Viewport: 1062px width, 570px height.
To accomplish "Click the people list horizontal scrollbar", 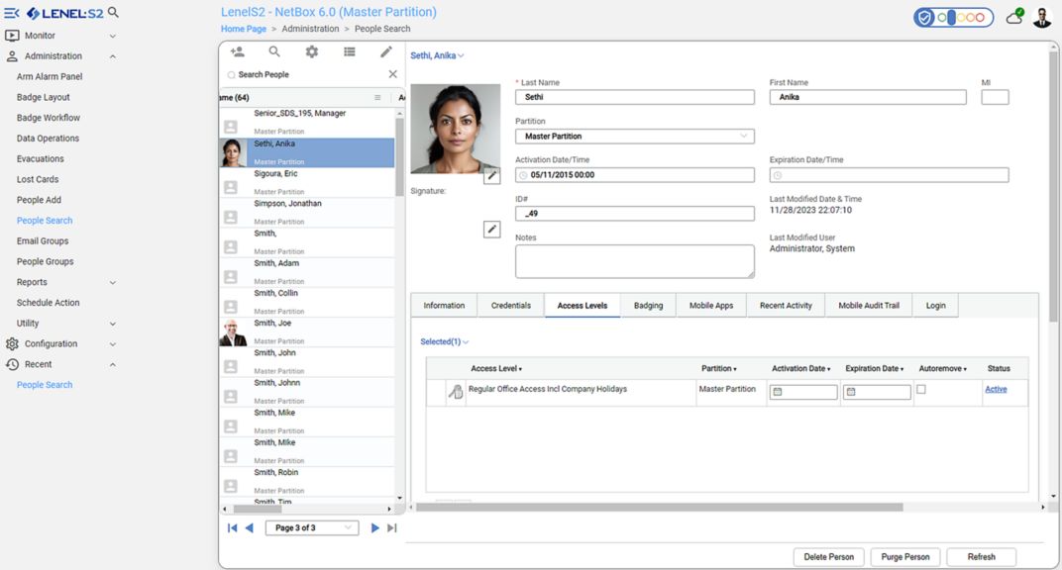I will [x=258, y=509].
